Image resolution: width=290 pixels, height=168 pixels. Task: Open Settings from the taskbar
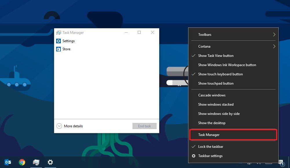(x=50, y=162)
